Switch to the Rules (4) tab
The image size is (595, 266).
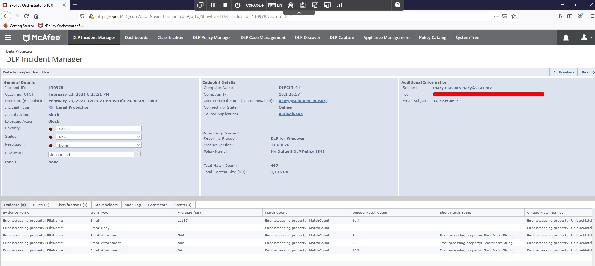coord(41,205)
